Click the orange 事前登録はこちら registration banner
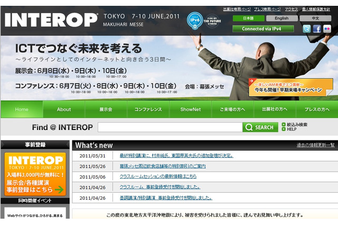338x225 pixels. point(35,174)
